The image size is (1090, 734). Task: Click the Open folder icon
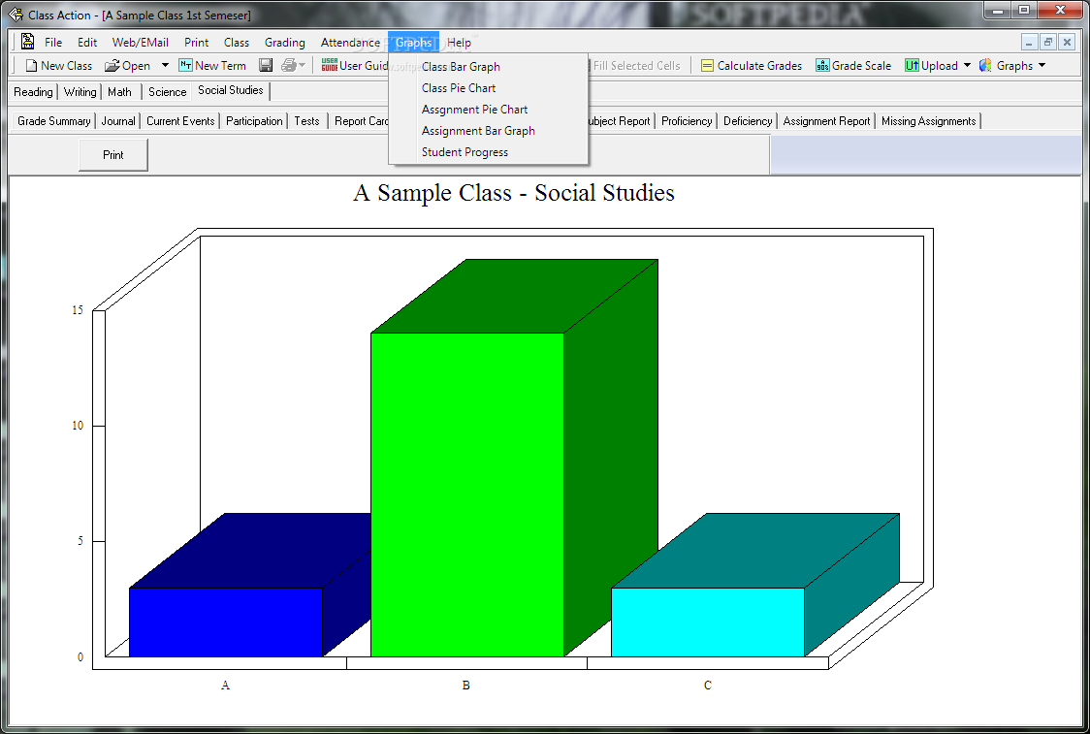coord(112,65)
